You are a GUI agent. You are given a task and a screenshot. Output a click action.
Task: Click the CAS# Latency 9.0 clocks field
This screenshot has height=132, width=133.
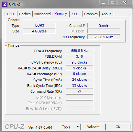coord(79,62)
